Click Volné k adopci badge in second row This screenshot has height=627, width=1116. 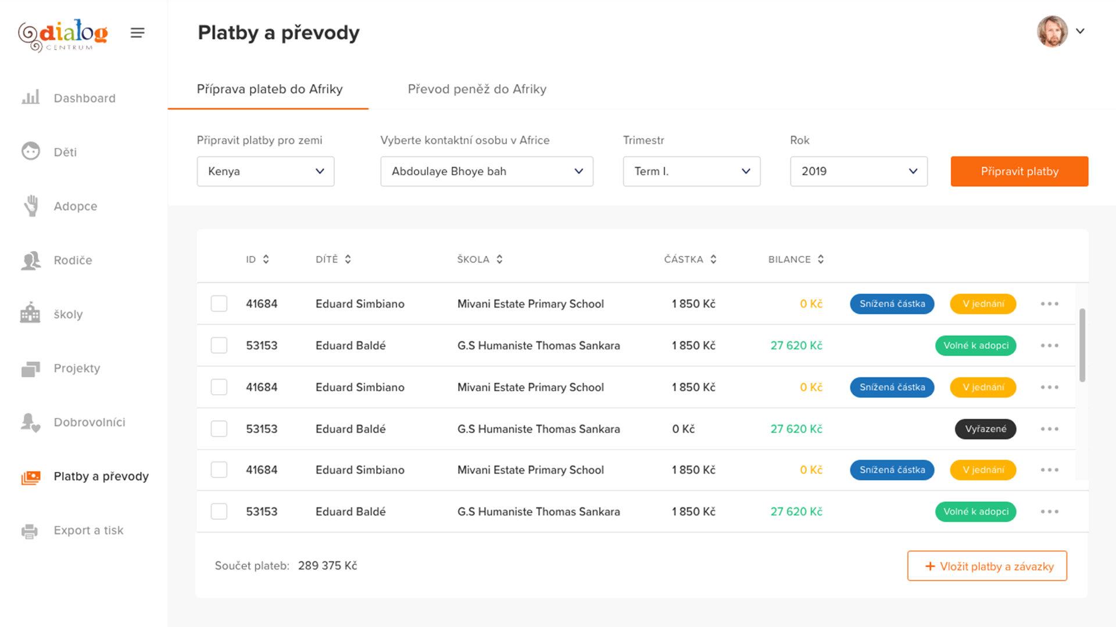pos(976,345)
